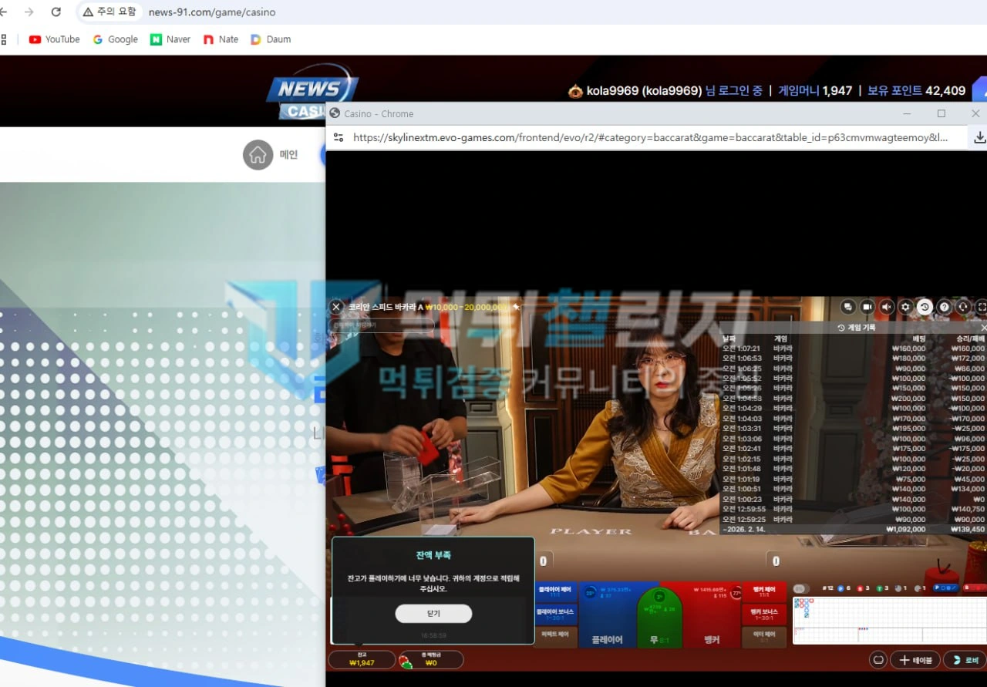987x687 pixels.
Task: Toggle the game history clock icon
Action: (x=925, y=307)
